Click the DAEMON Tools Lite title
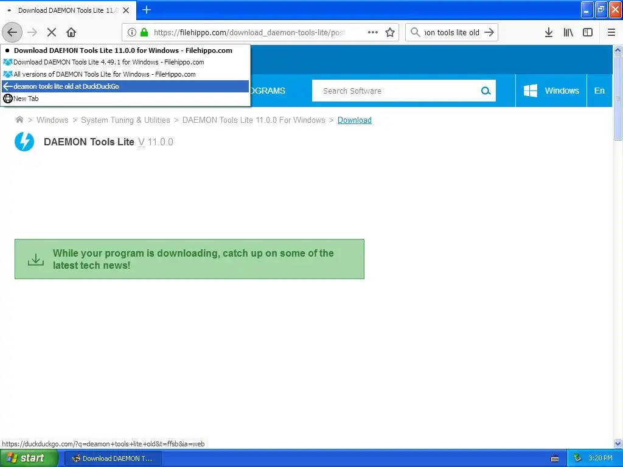The image size is (623, 467). (89, 142)
